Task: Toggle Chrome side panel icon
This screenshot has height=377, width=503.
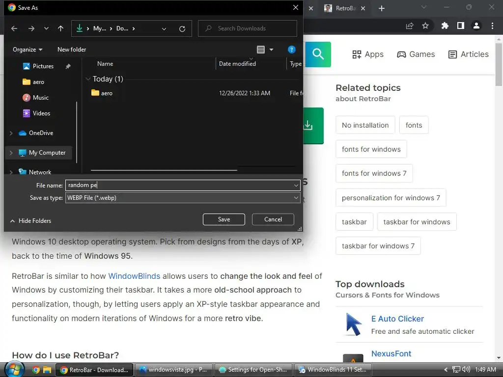Action: 461,26
